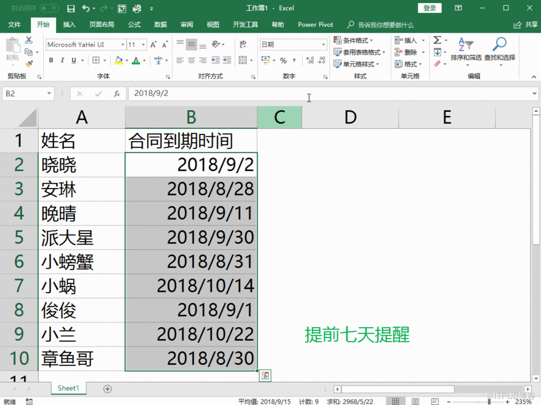Open the 日期 number format dropdown
The height and width of the screenshot is (405, 541).
click(324, 44)
